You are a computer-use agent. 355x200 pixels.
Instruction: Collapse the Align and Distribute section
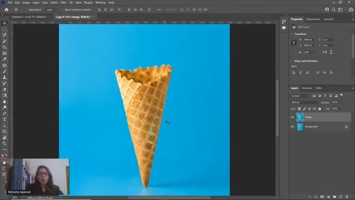pyautogui.click(x=292, y=61)
